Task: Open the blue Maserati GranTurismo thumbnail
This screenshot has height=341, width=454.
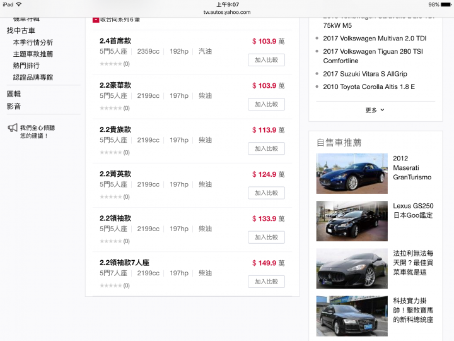Action: [352, 174]
